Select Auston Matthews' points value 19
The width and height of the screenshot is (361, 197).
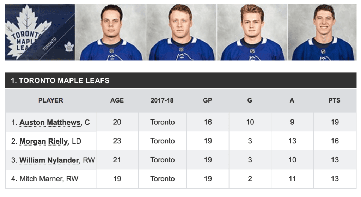(335, 122)
